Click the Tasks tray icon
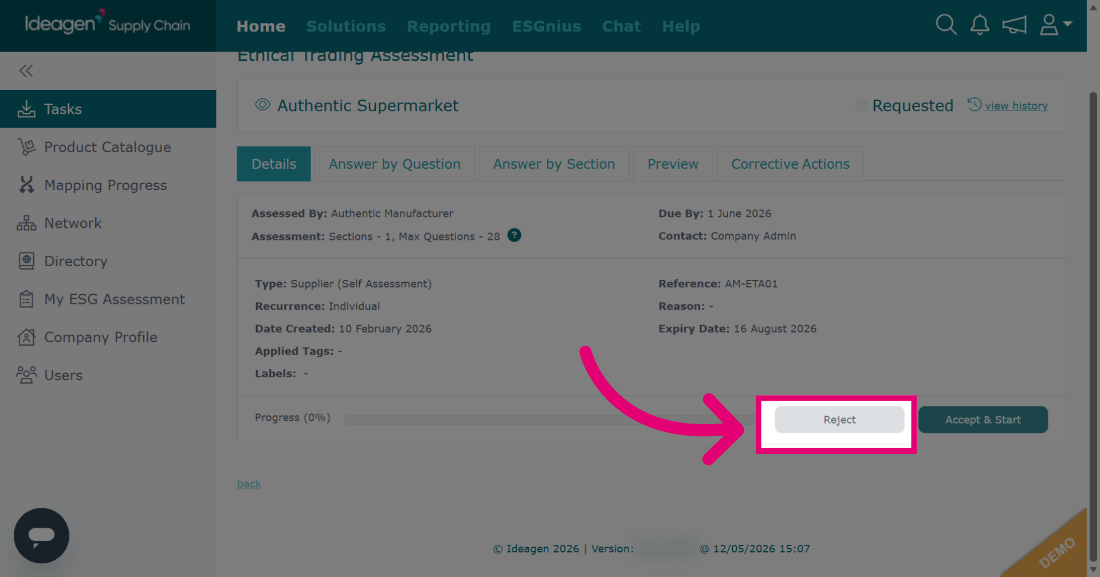 coord(26,109)
